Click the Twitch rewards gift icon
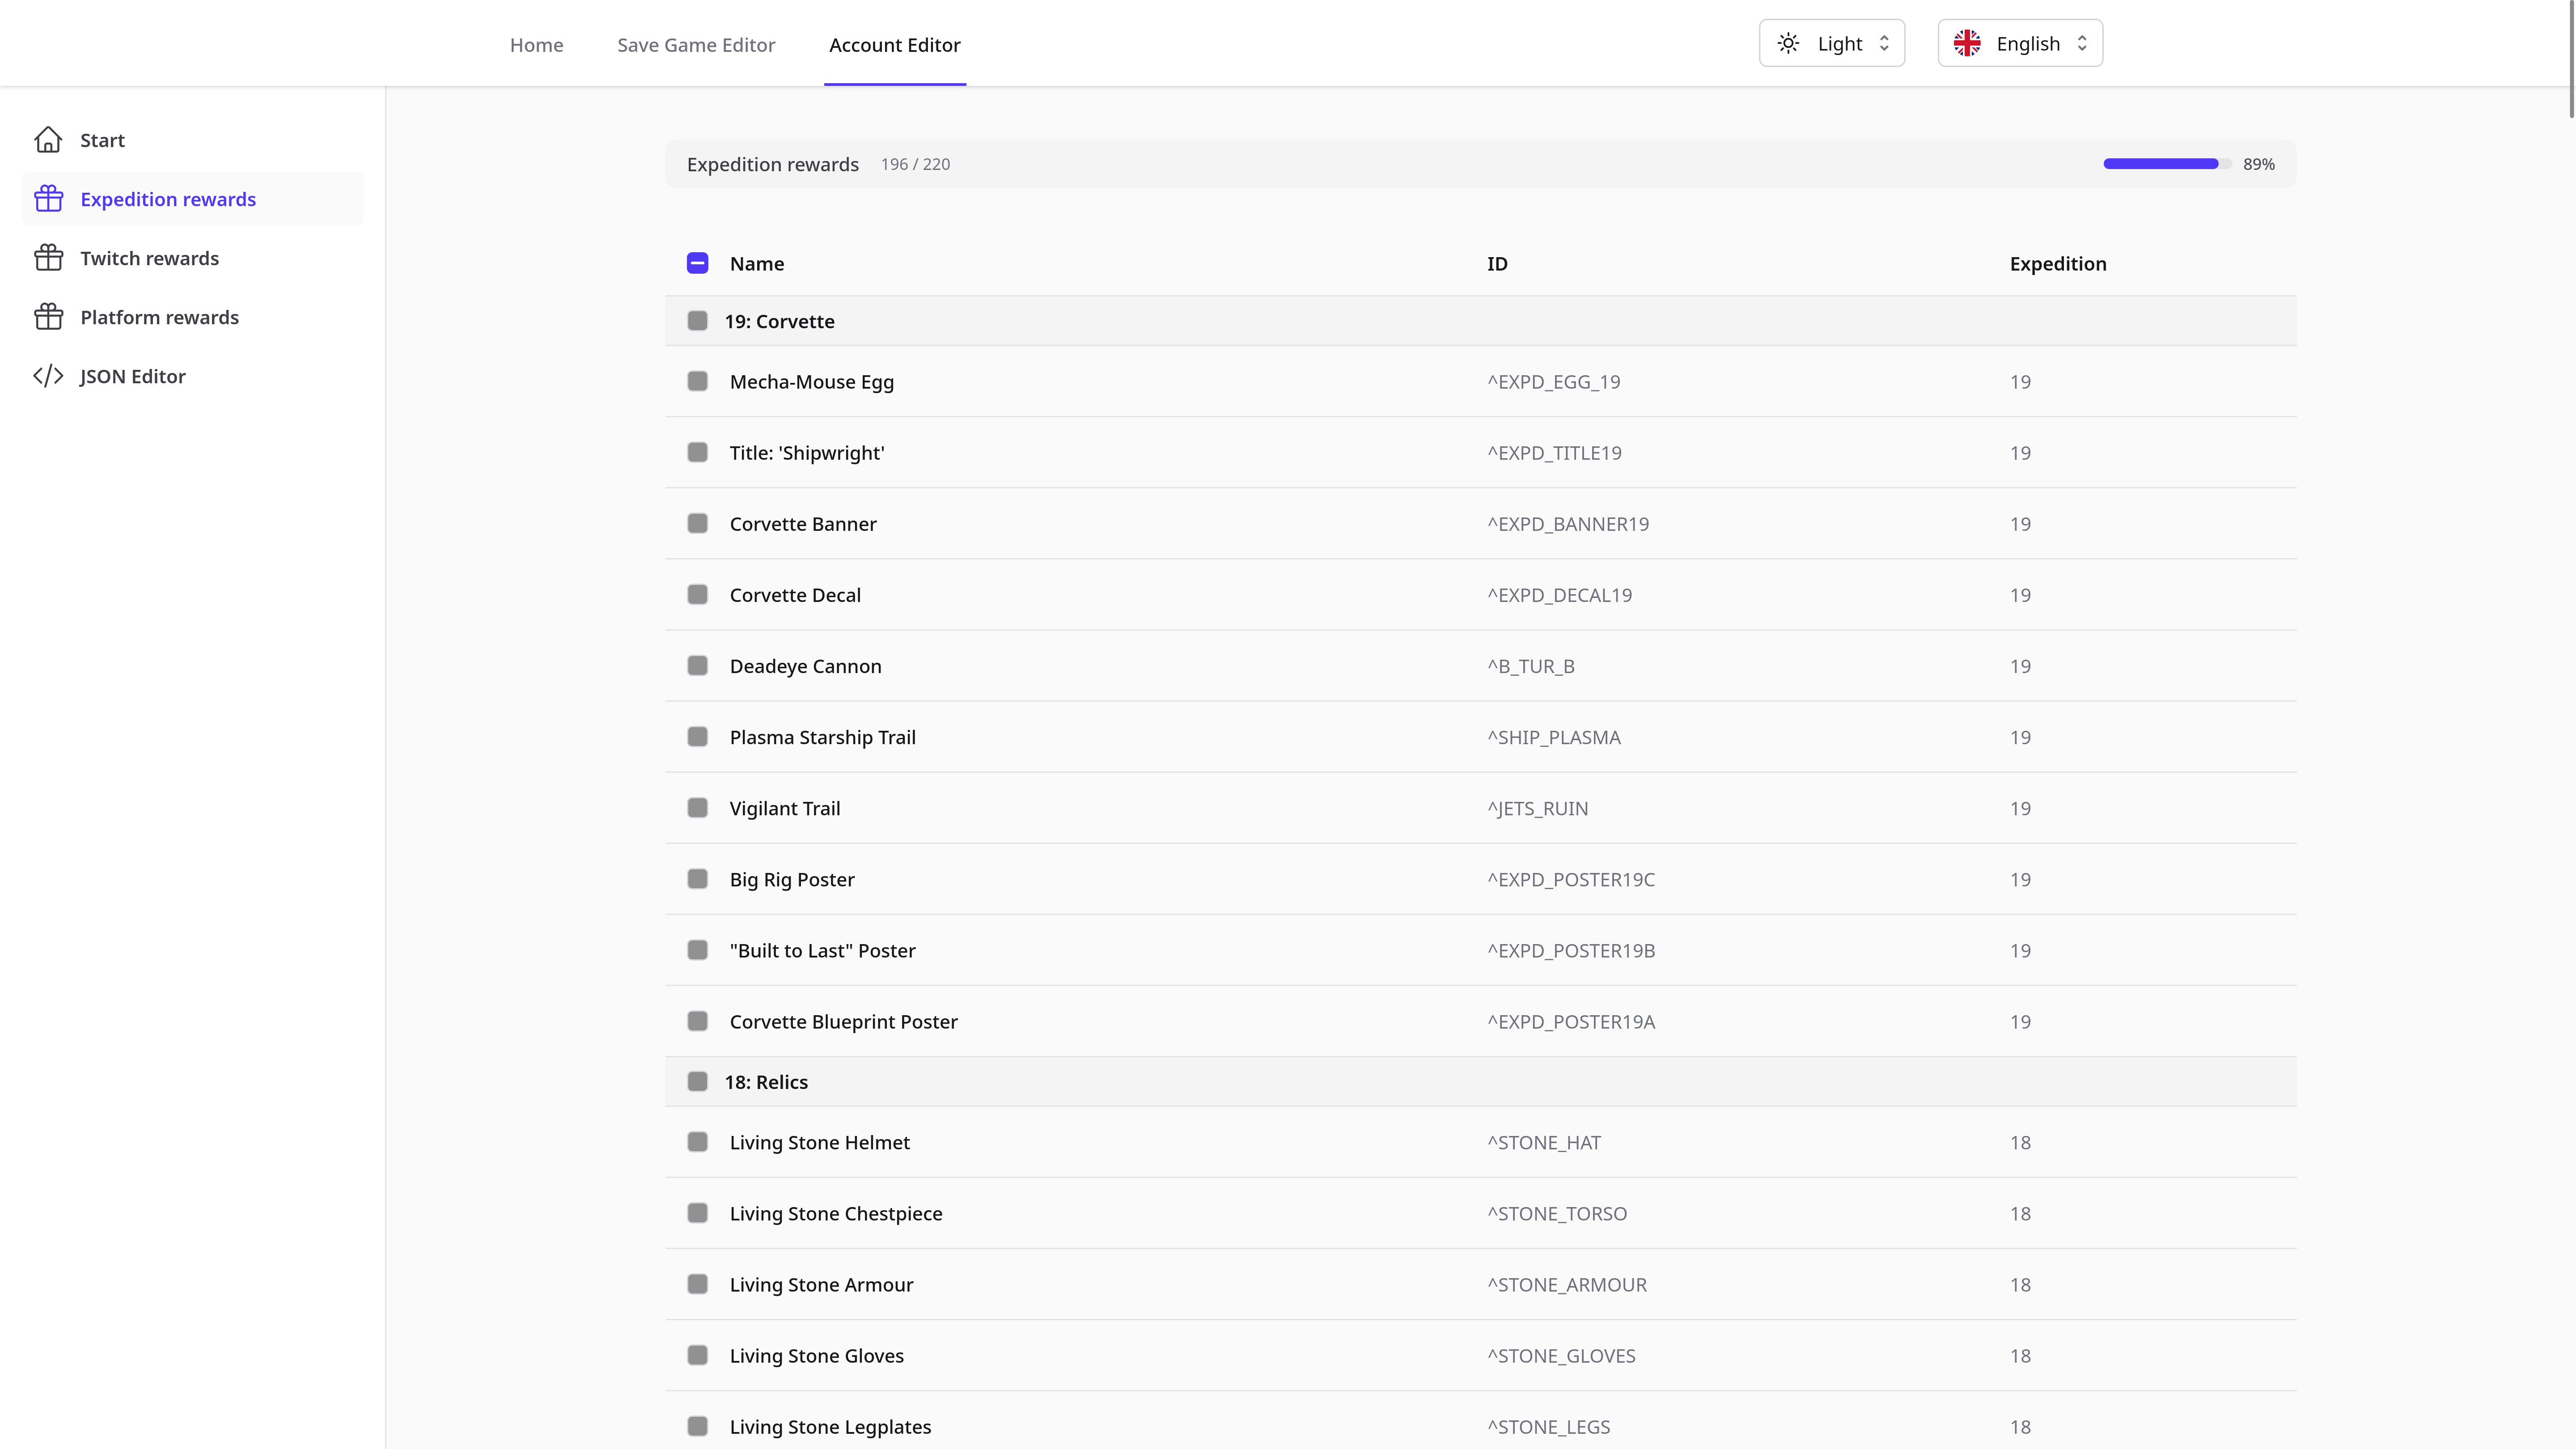Image resolution: width=2576 pixels, height=1449 pixels. click(x=48, y=258)
